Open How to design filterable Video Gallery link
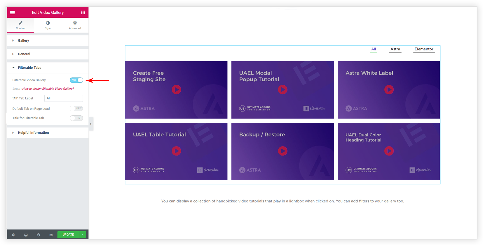Screen dimensions: 483x245 (48, 89)
